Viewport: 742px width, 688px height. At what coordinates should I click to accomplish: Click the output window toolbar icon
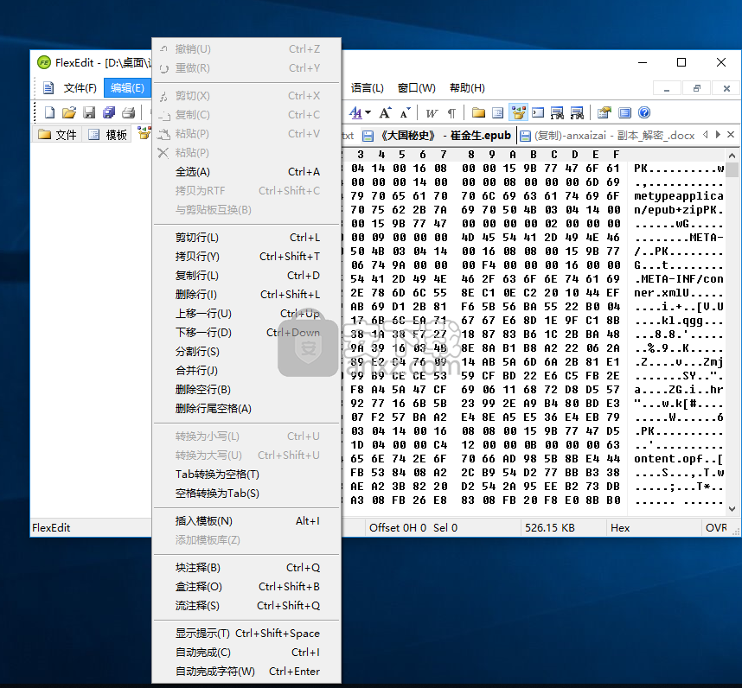538,112
